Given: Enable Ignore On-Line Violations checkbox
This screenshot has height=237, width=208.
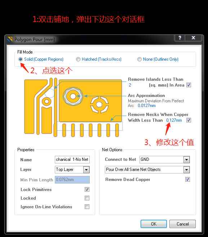Looking at the screenshot, I should (x=87, y=206).
